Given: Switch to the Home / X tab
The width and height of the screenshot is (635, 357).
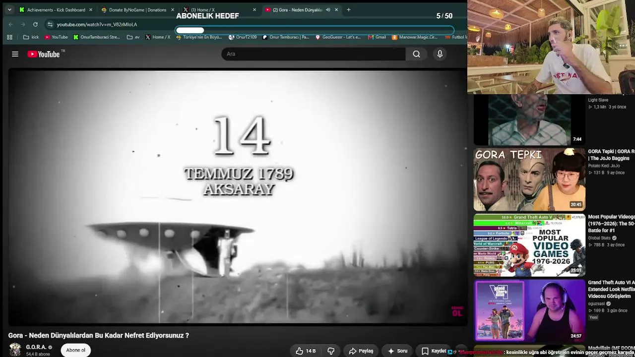Looking at the screenshot, I should click(x=219, y=10).
